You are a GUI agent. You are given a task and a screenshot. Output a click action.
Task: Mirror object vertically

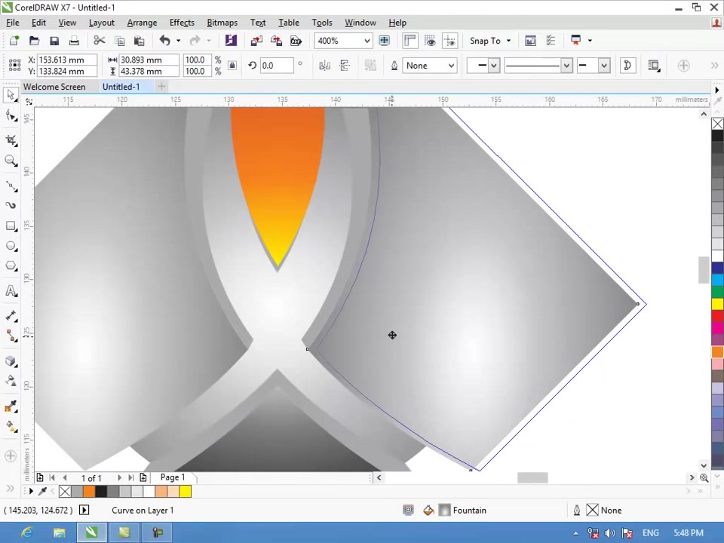(x=345, y=66)
